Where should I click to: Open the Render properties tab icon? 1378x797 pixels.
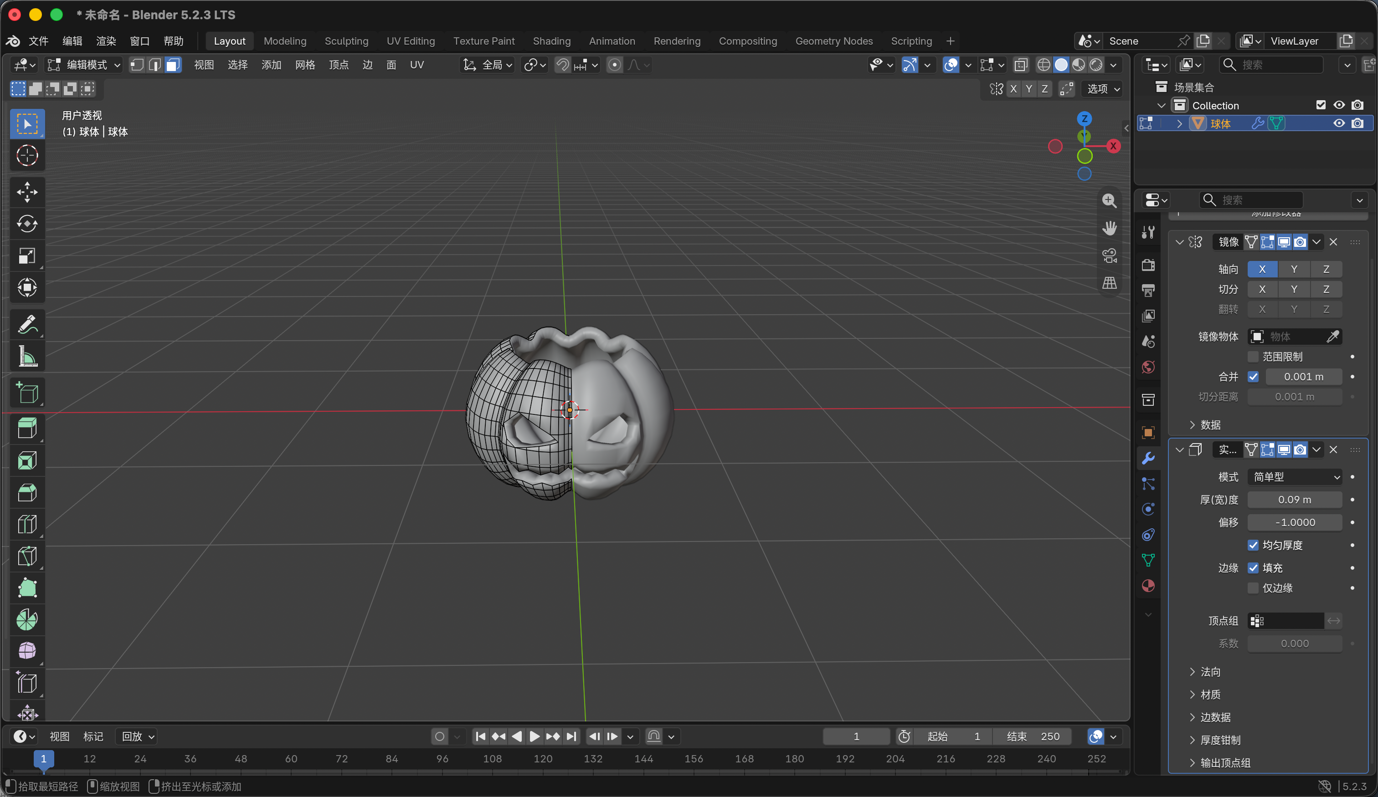(x=1148, y=265)
